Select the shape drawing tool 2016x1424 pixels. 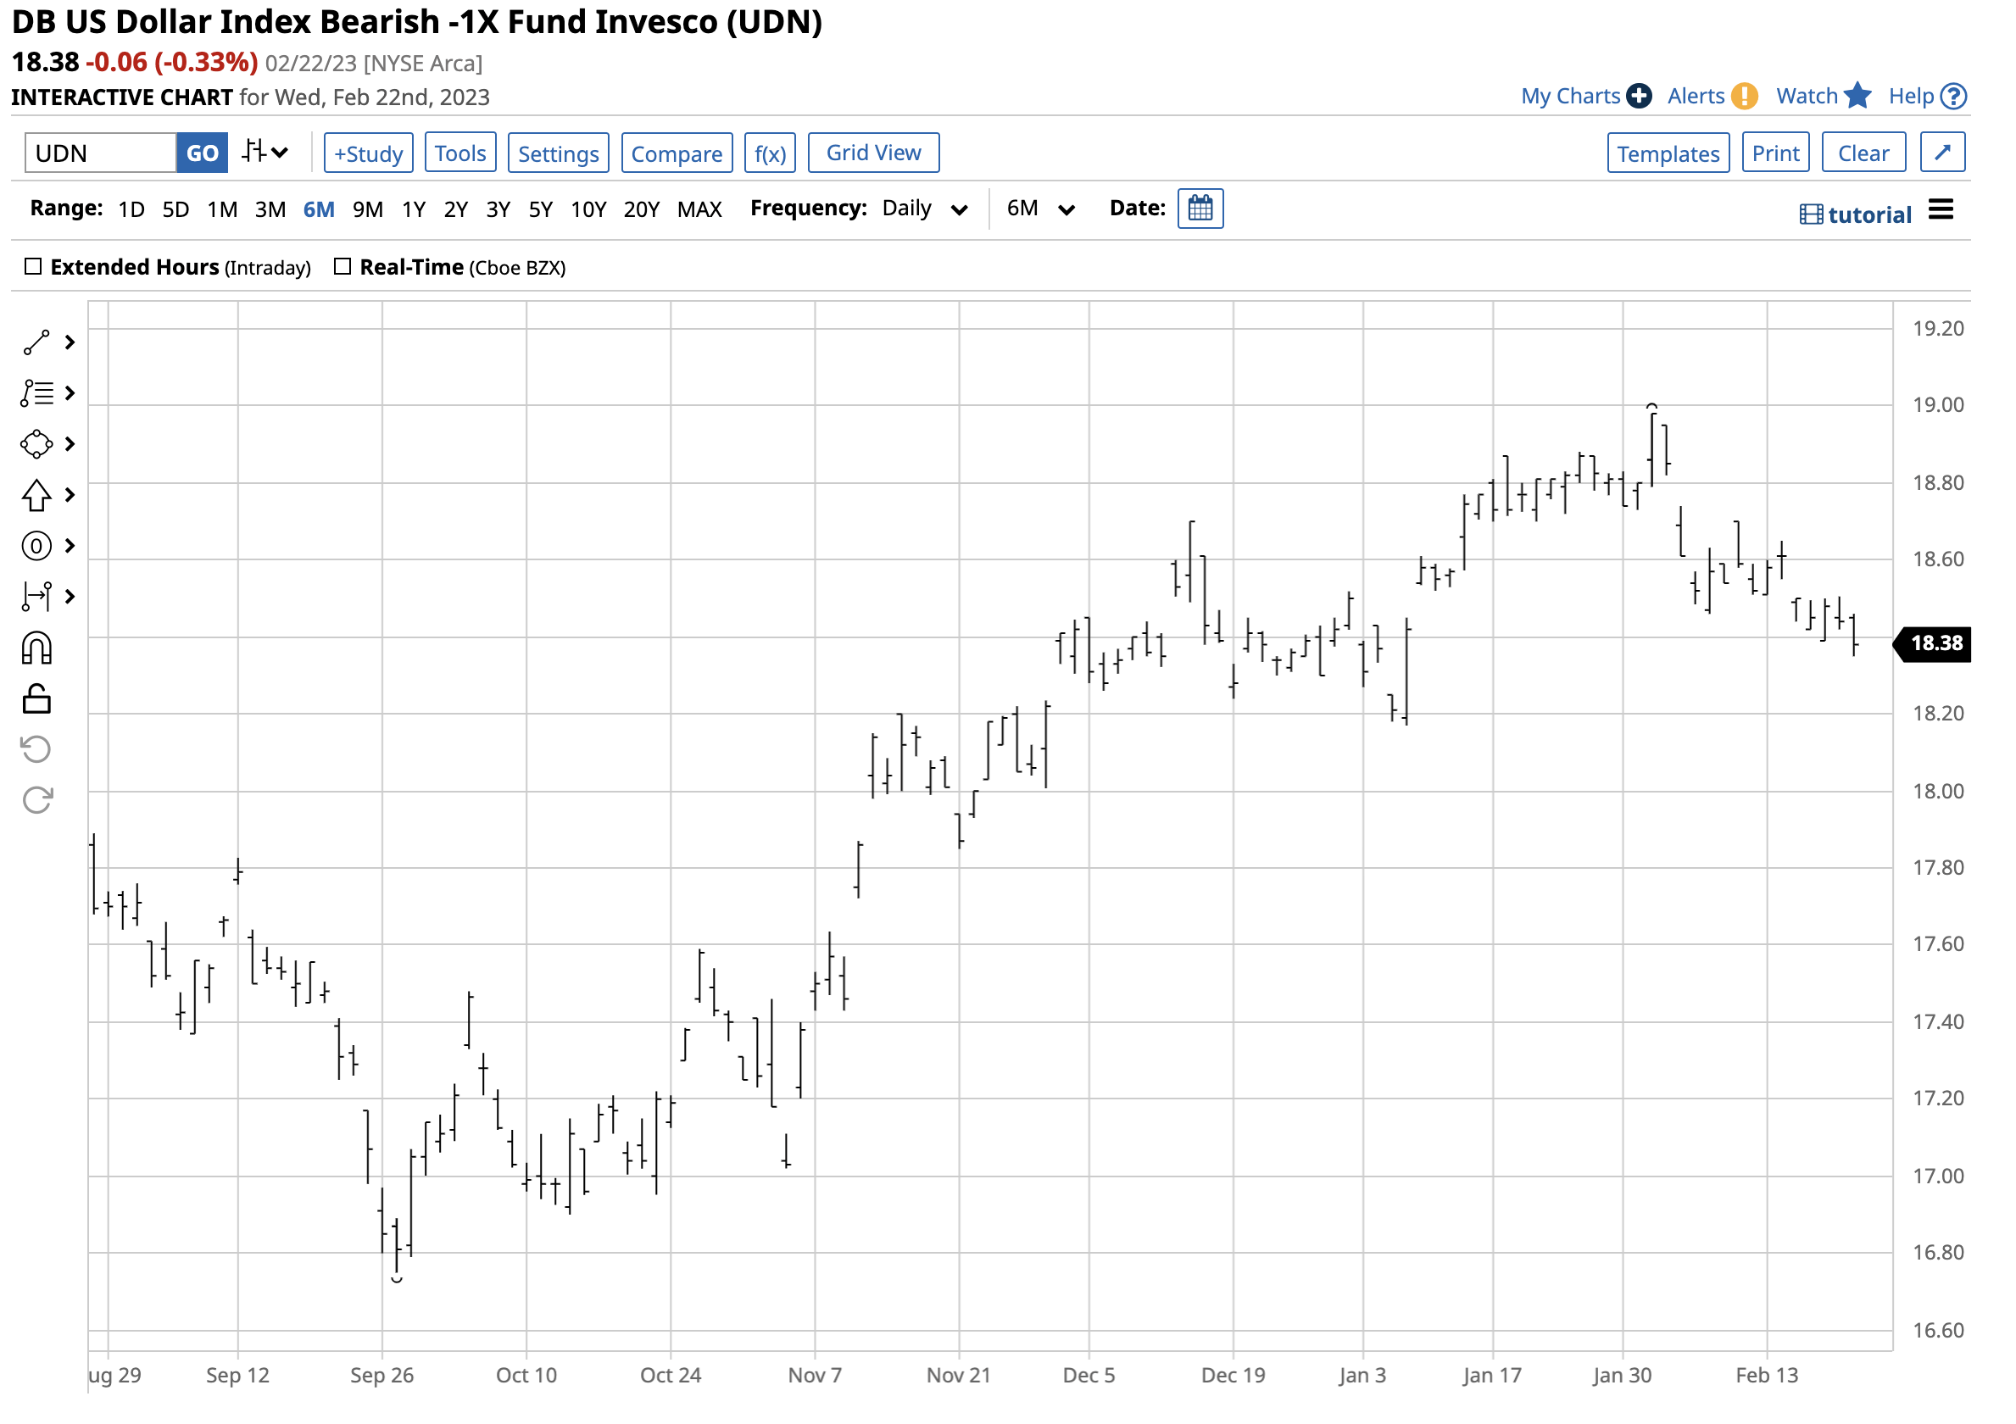click(x=35, y=444)
